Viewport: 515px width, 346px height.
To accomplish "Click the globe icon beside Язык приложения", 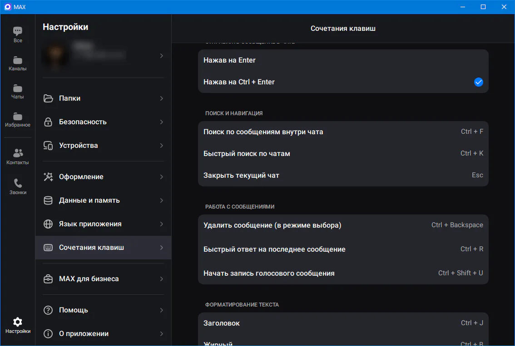I will (x=48, y=224).
